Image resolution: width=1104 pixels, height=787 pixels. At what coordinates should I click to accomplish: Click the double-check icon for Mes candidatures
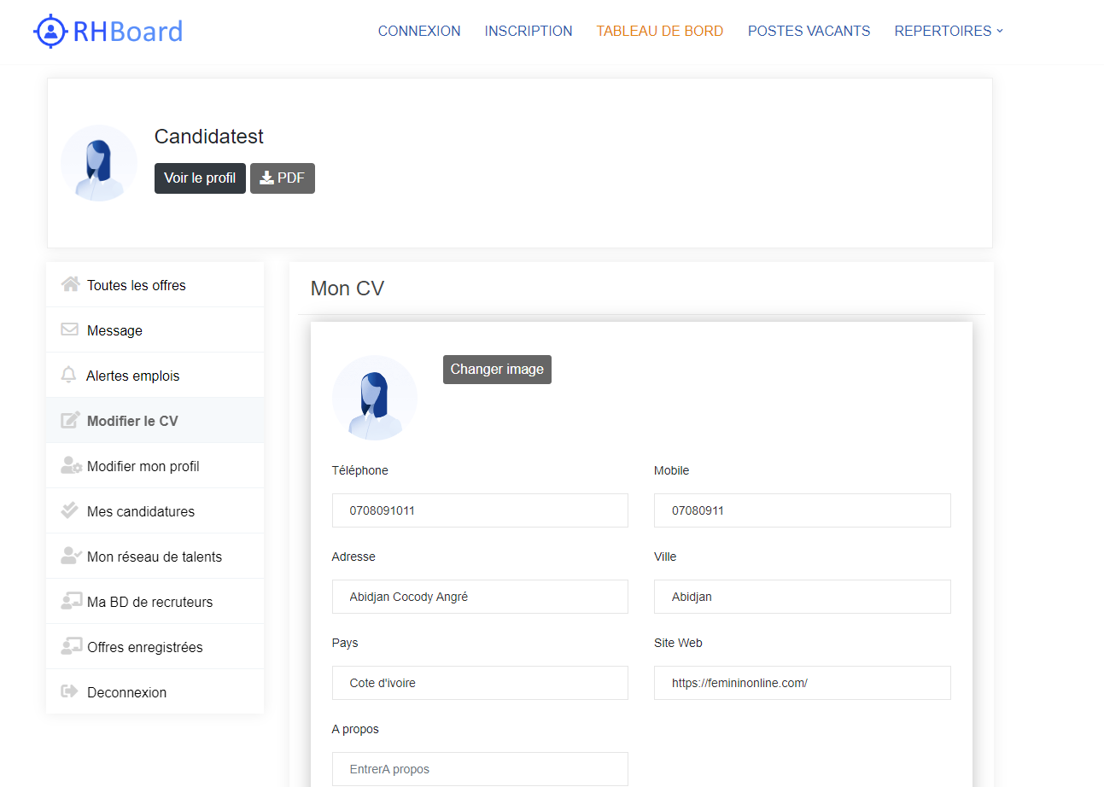tap(70, 510)
